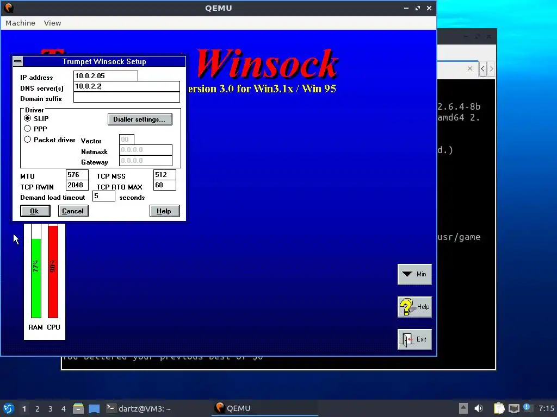This screenshot has width=557, height=417.
Task: Open the View menu in QEMU
Action: tap(53, 23)
